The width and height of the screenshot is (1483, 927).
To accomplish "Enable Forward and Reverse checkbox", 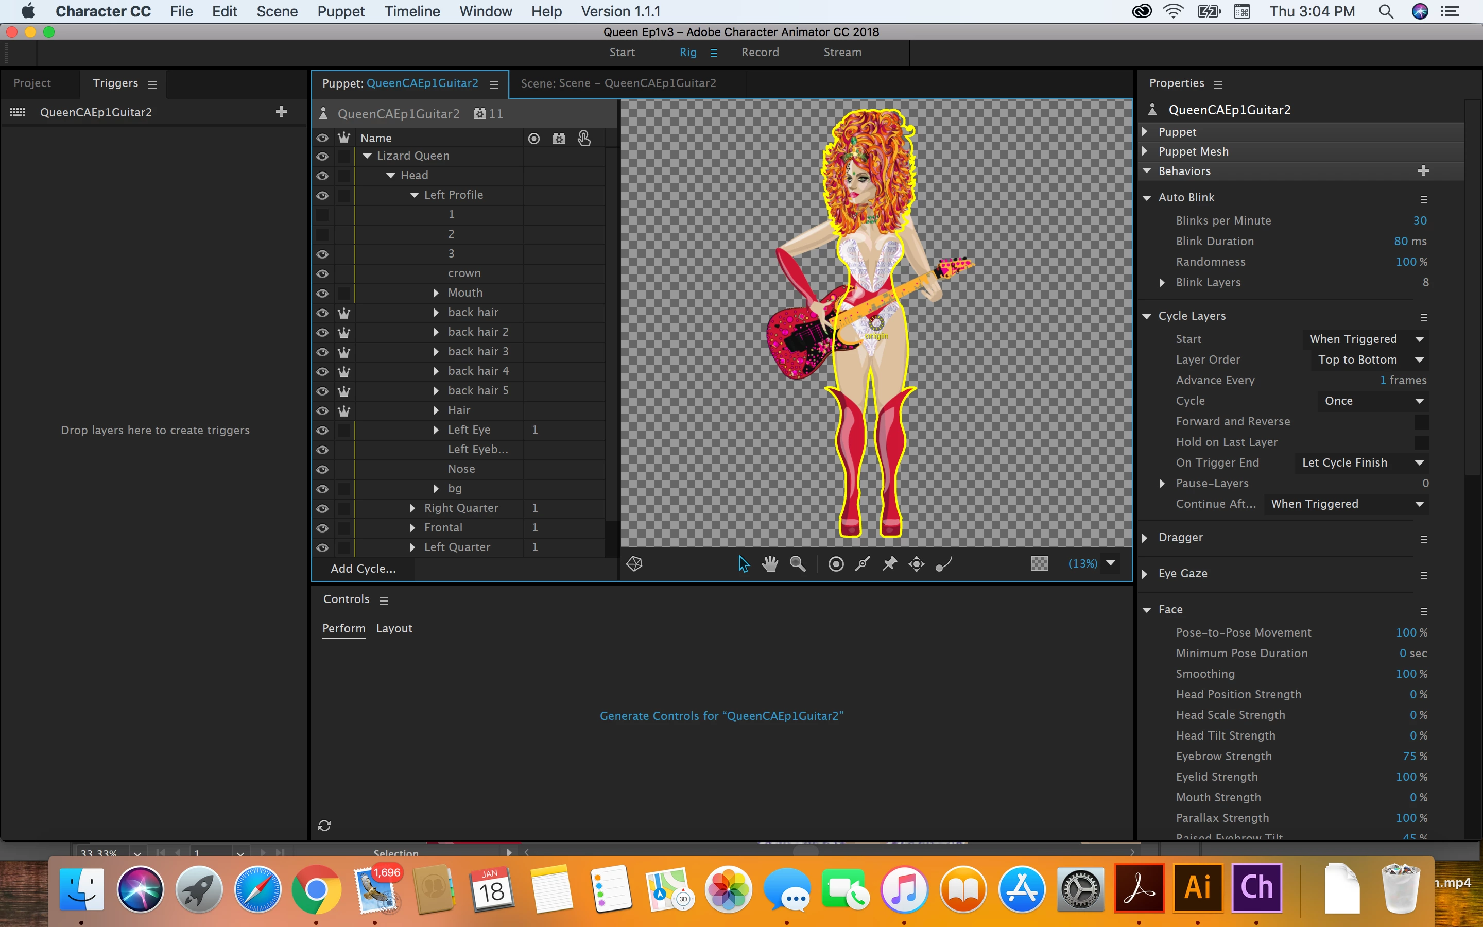I will coord(1421,422).
